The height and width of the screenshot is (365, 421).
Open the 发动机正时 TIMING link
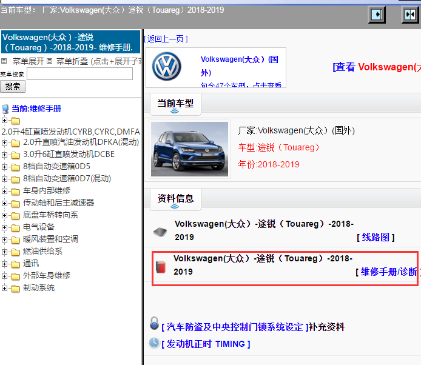click(x=206, y=344)
